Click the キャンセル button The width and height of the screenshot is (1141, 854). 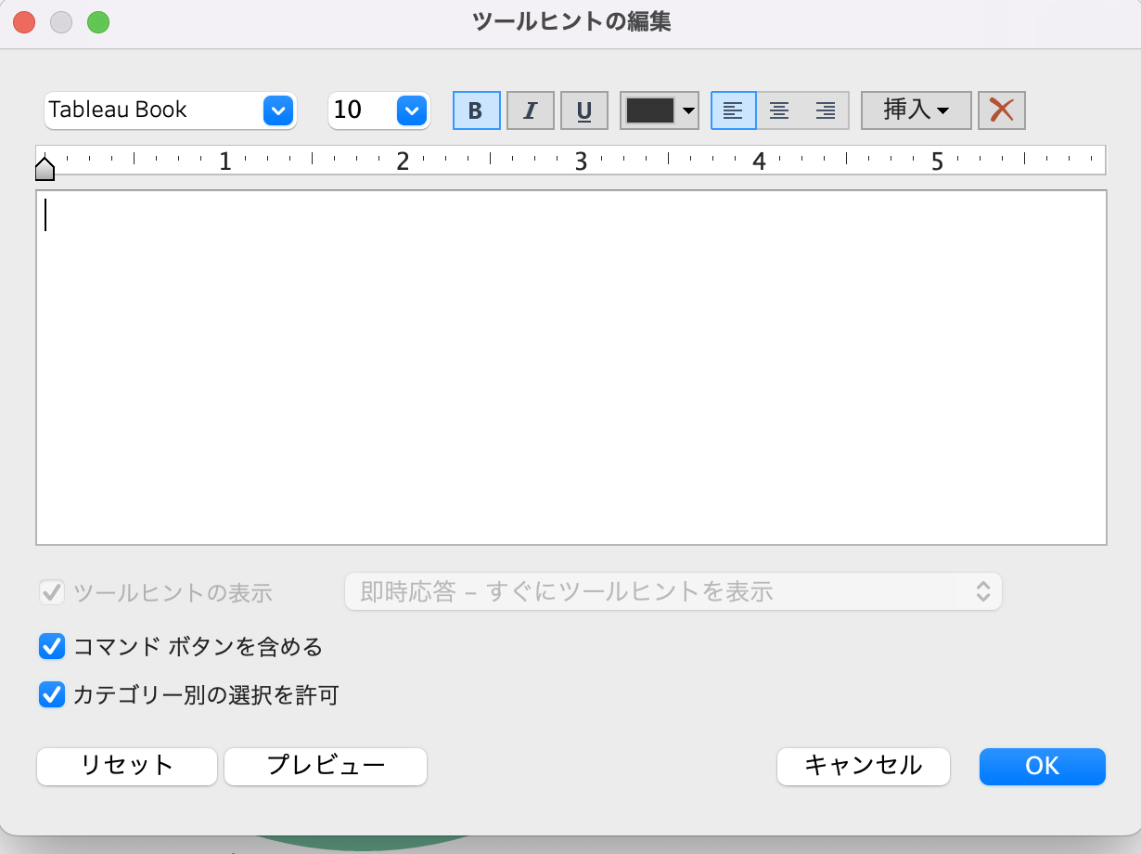pos(864,766)
